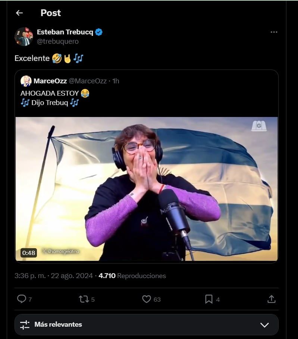Select the Post header tab

(x=51, y=13)
